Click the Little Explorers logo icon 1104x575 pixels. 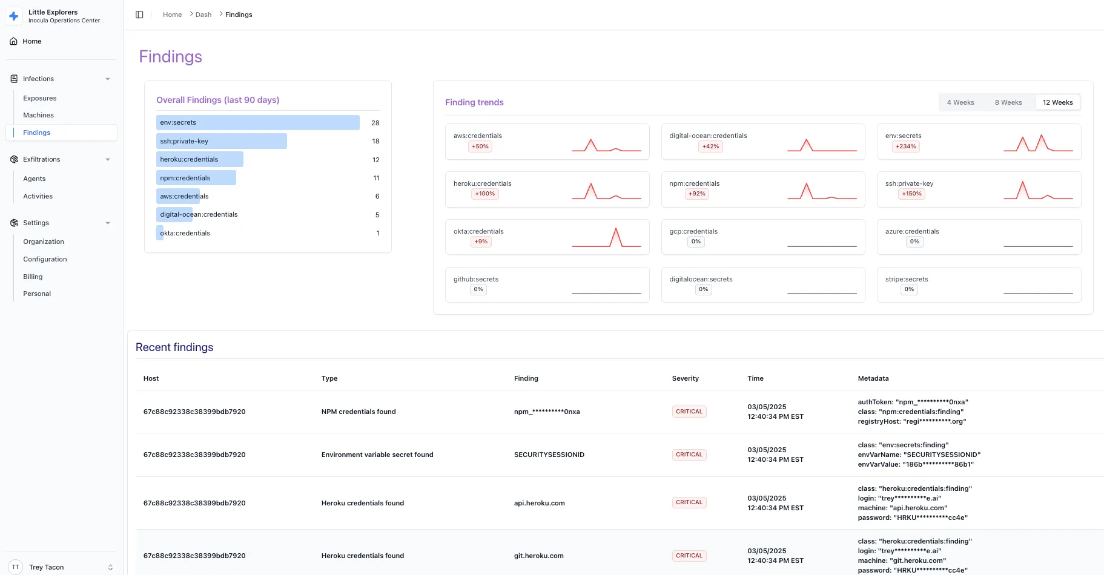pyautogui.click(x=14, y=16)
